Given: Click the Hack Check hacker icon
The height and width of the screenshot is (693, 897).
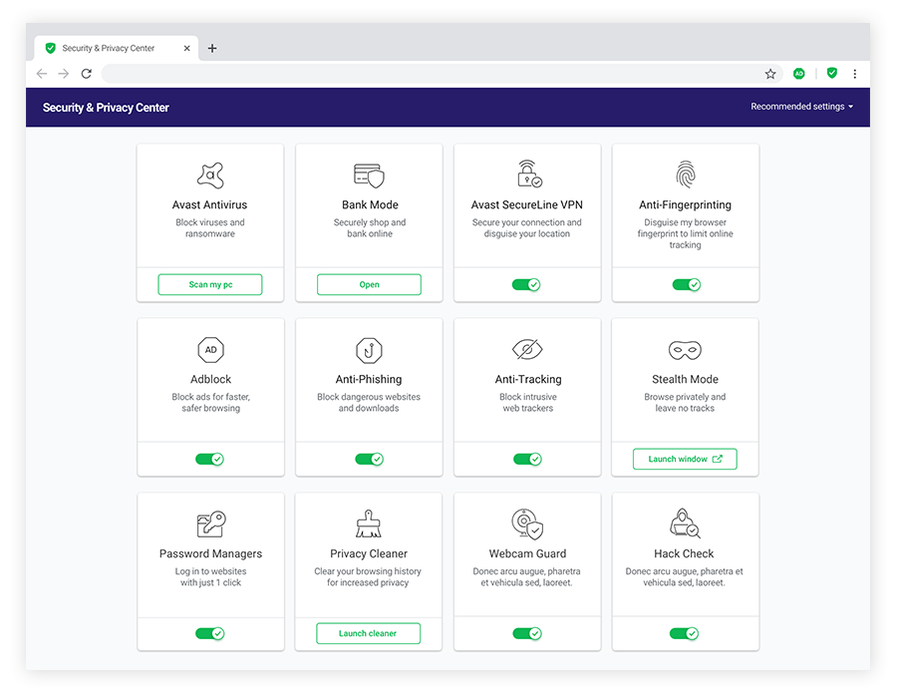Looking at the screenshot, I should [x=685, y=522].
